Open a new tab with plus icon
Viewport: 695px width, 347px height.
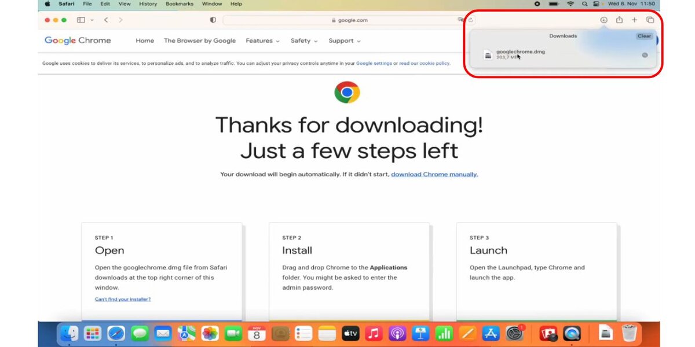634,20
